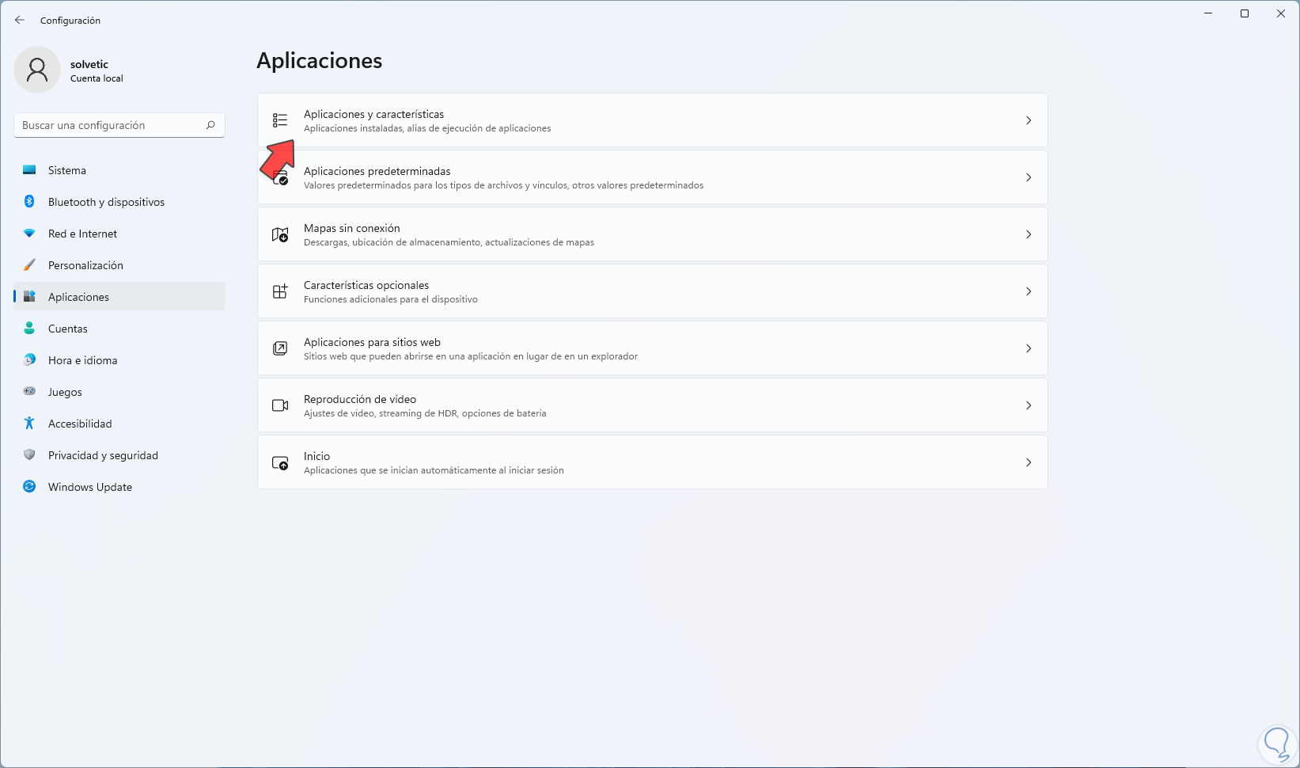Viewport: 1300px width, 768px height.
Task: Click the solvetic account name
Action: pos(89,64)
